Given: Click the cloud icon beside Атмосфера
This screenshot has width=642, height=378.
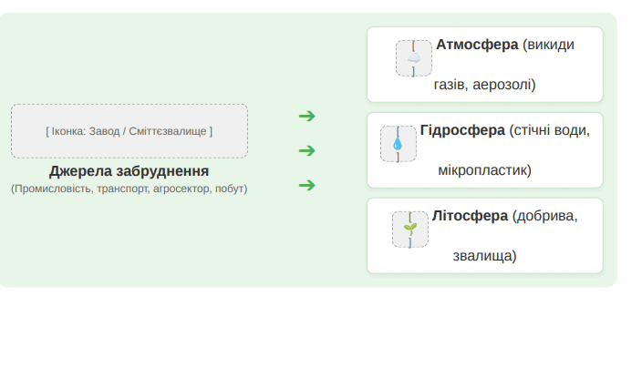Looking at the screenshot, I should click(x=413, y=58).
